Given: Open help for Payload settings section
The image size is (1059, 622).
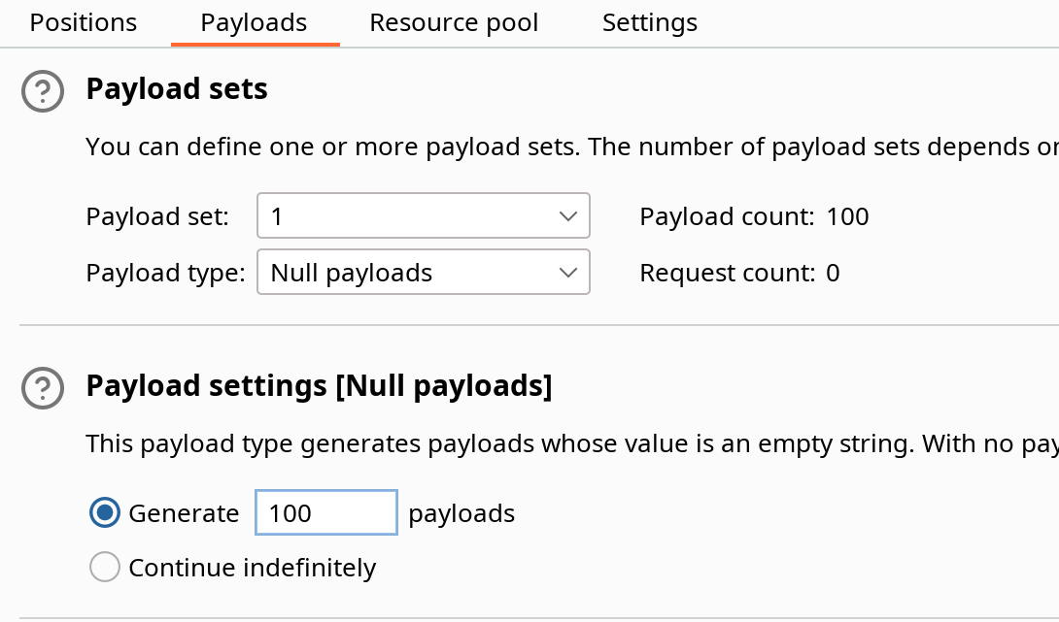Looking at the screenshot, I should pyautogui.click(x=43, y=388).
